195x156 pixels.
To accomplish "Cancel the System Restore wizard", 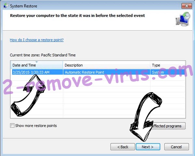I will 176,147.
